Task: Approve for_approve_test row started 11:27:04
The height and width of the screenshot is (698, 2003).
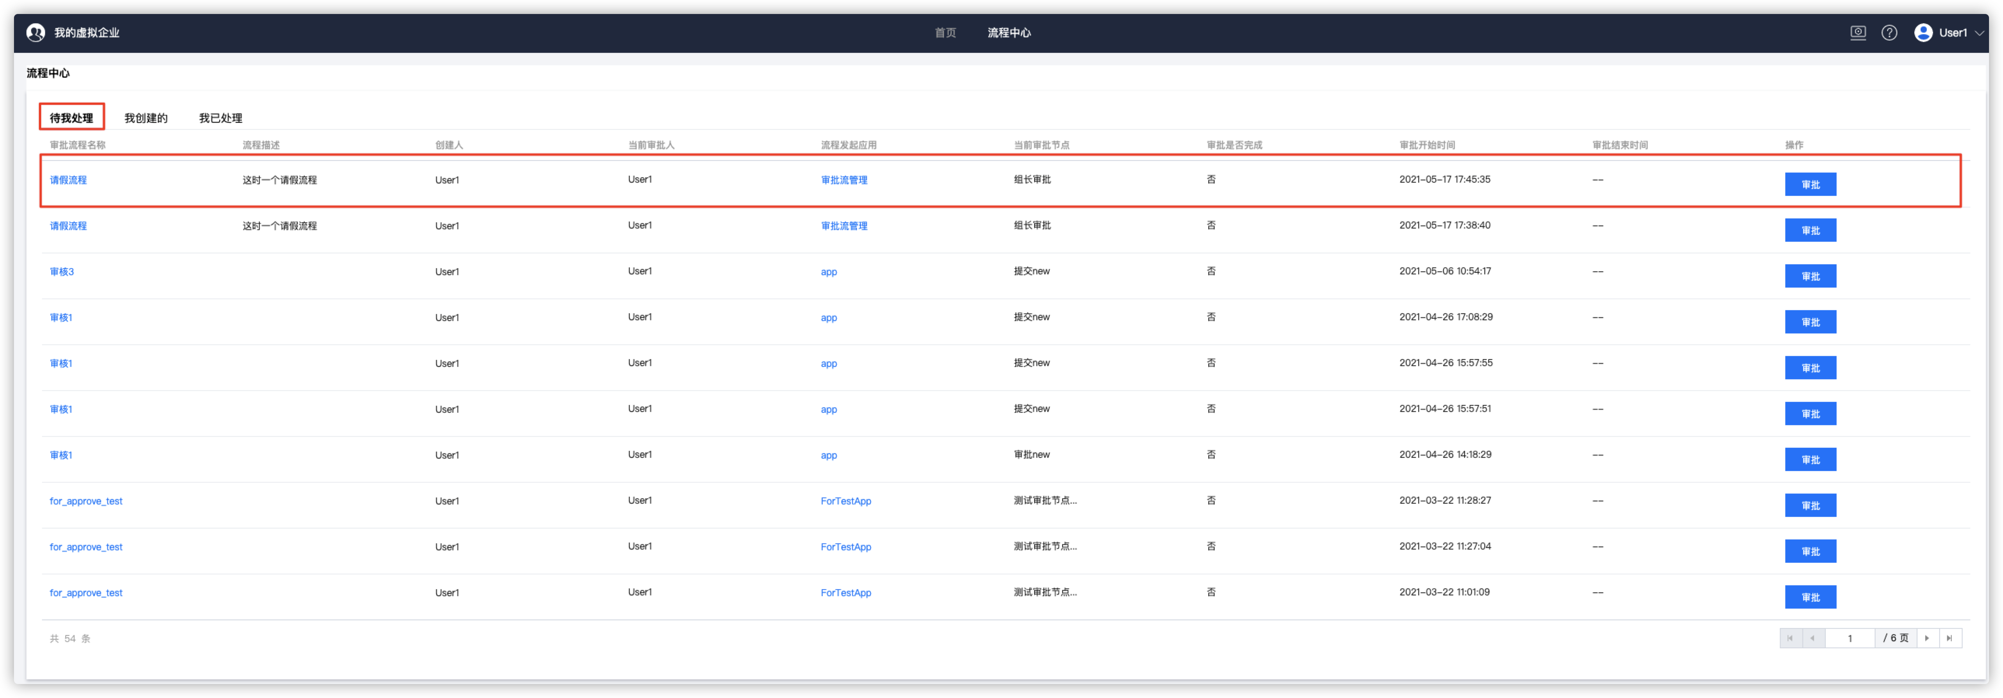Action: pyautogui.click(x=1810, y=551)
